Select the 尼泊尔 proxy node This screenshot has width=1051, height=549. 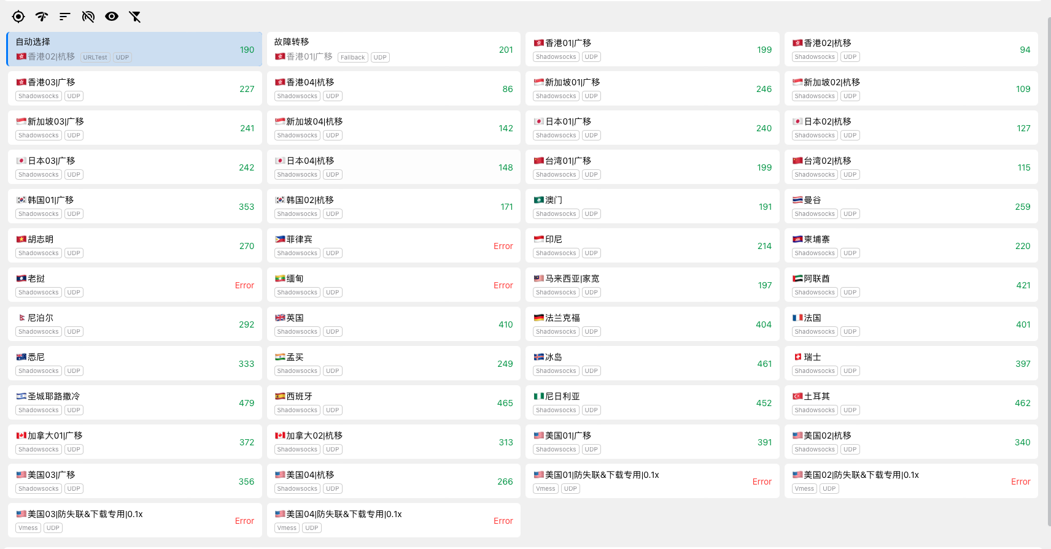134,324
